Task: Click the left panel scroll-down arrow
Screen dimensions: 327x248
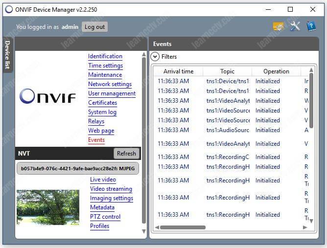Action: click(144, 231)
